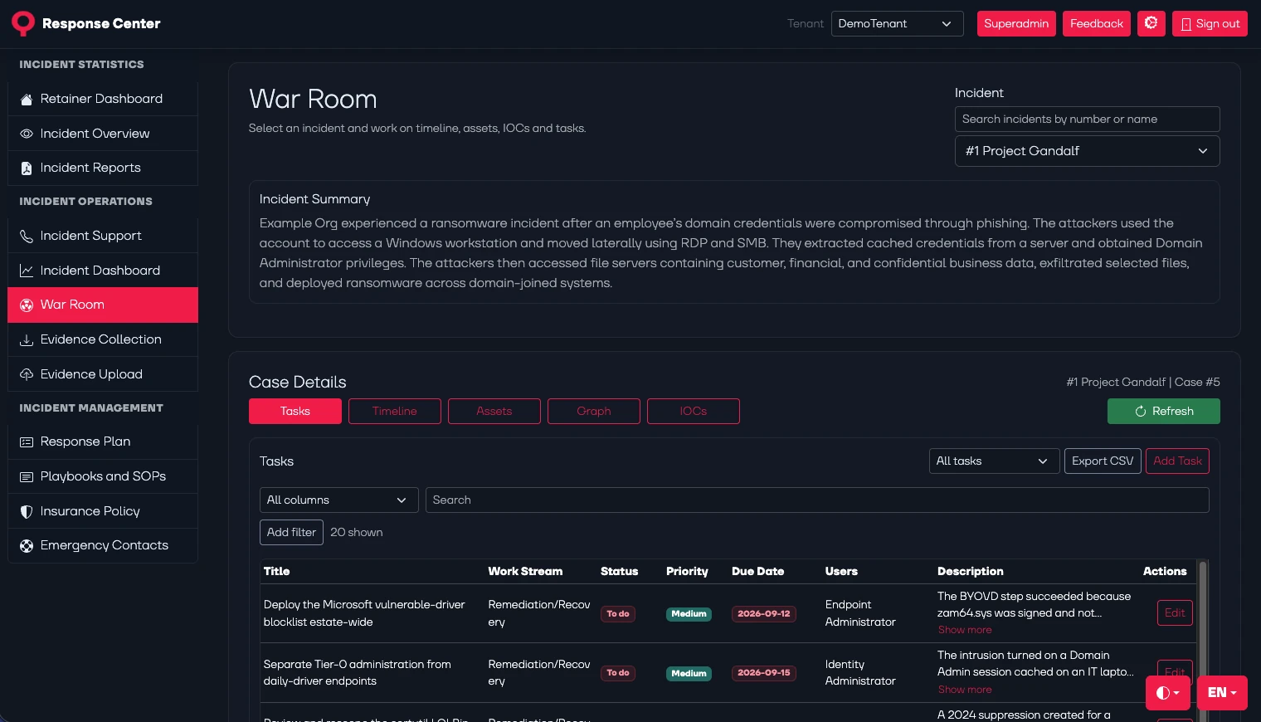Click the Incident Support phone icon
This screenshot has height=722, width=1261.
tap(27, 237)
